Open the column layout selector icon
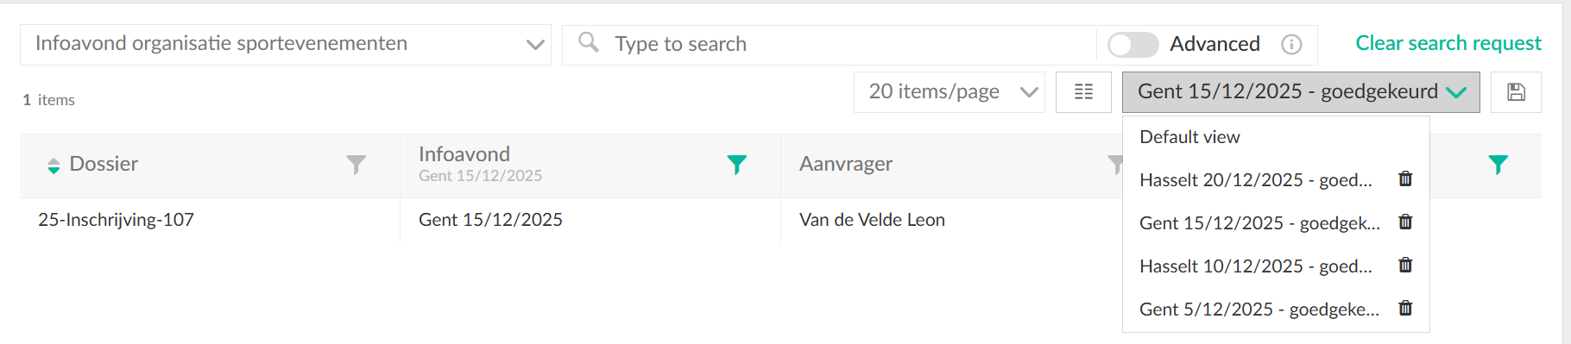Screen dimensions: 1571x344 (x=1083, y=92)
